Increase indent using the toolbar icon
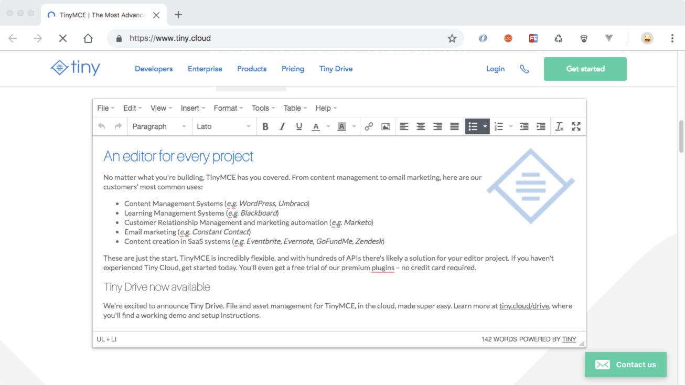This screenshot has height=385, width=685. pyautogui.click(x=541, y=126)
